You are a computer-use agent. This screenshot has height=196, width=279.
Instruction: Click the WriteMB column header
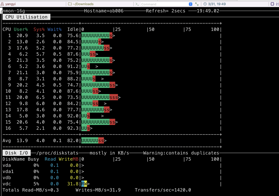(68, 159)
